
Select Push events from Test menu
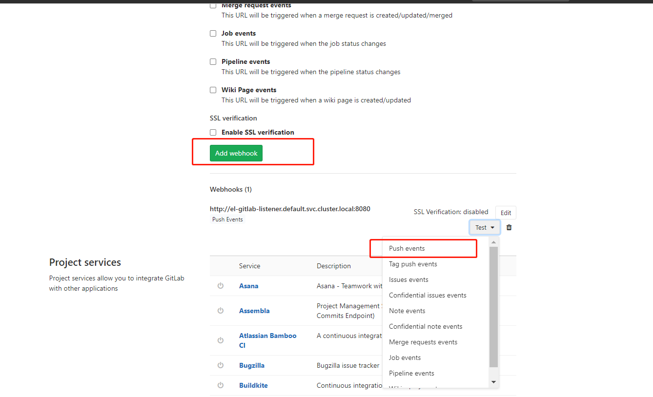point(407,248)
